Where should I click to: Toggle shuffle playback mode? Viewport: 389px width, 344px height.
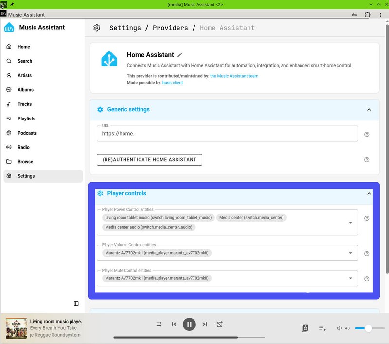220,324
